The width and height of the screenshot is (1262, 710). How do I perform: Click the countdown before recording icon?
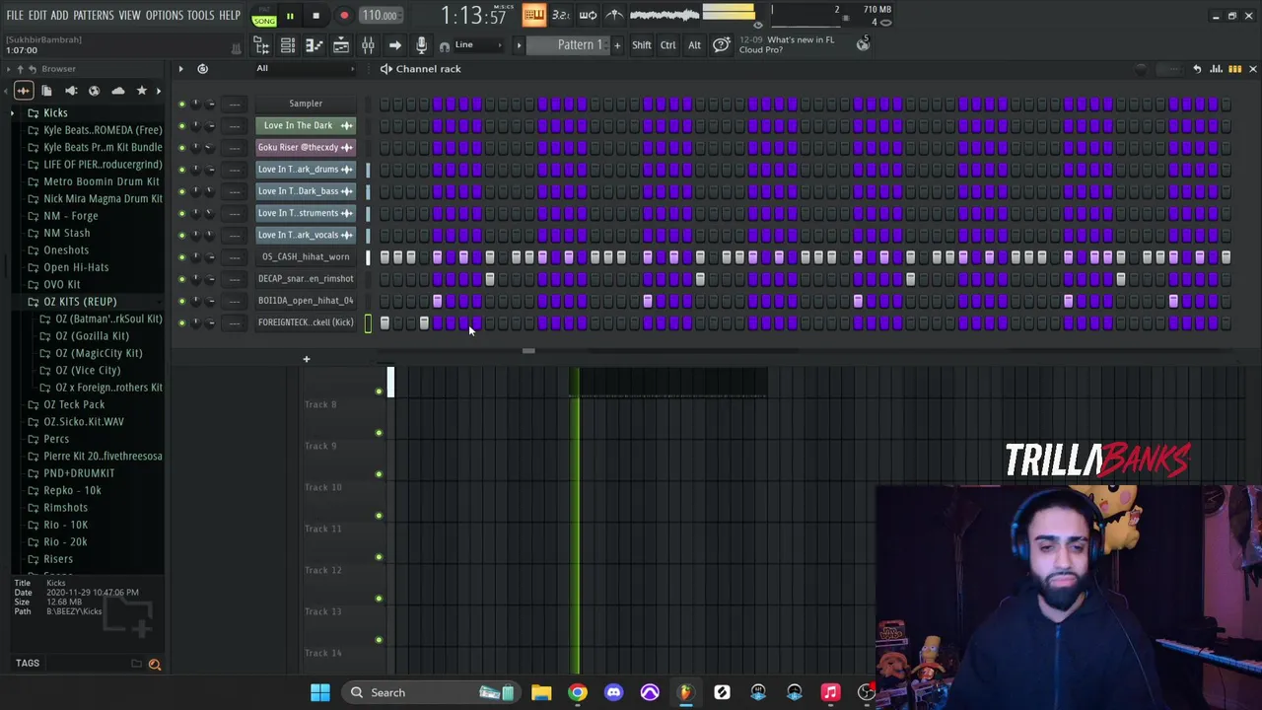tap(560, 15)
